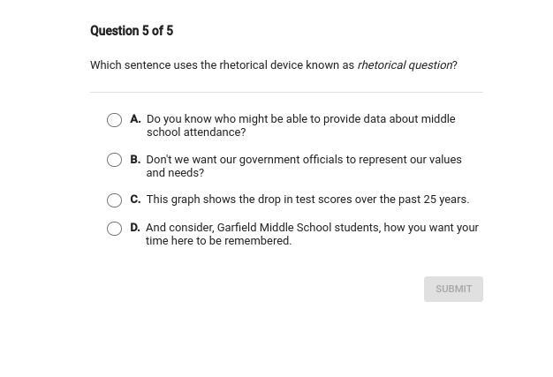
Task: Click the bold letter C label
Action: (135, 200)
